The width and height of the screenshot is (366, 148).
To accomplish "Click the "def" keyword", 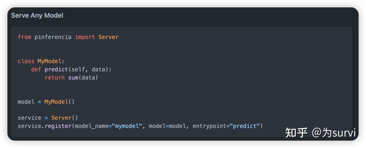I will (36, 69).
